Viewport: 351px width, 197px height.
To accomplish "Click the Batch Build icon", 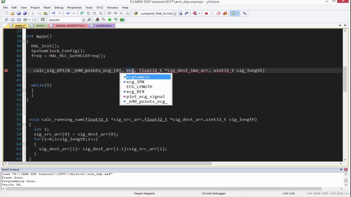I will tap(25, 20).
